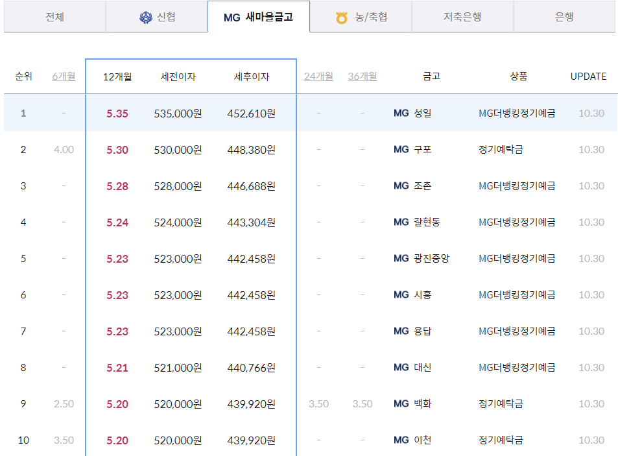The width and height of the screenshot is (618, 456).
Task: Click the 세전이자 column header
Action: pos(178,77)
